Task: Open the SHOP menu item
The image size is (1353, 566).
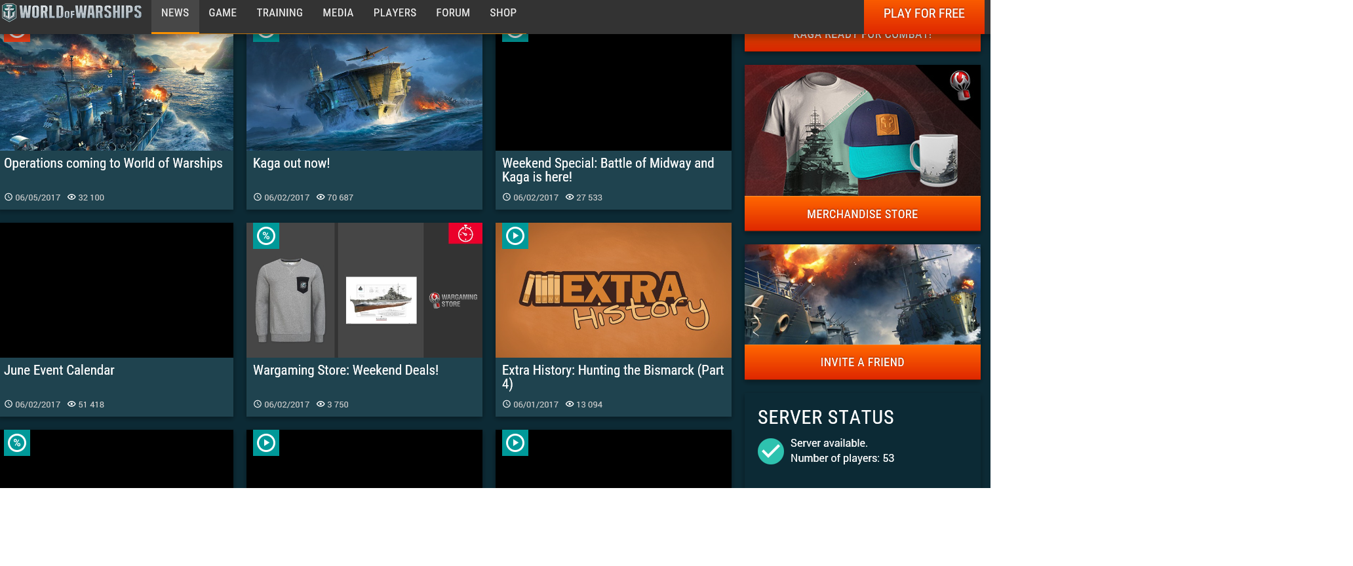Action: pos(503,13)
